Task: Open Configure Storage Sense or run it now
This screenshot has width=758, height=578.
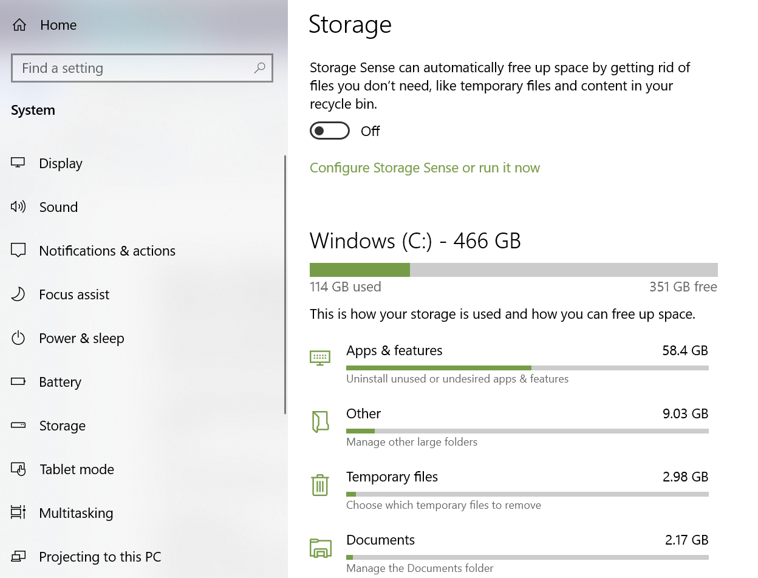Action: pyautogui.click(x=425, y=168)
